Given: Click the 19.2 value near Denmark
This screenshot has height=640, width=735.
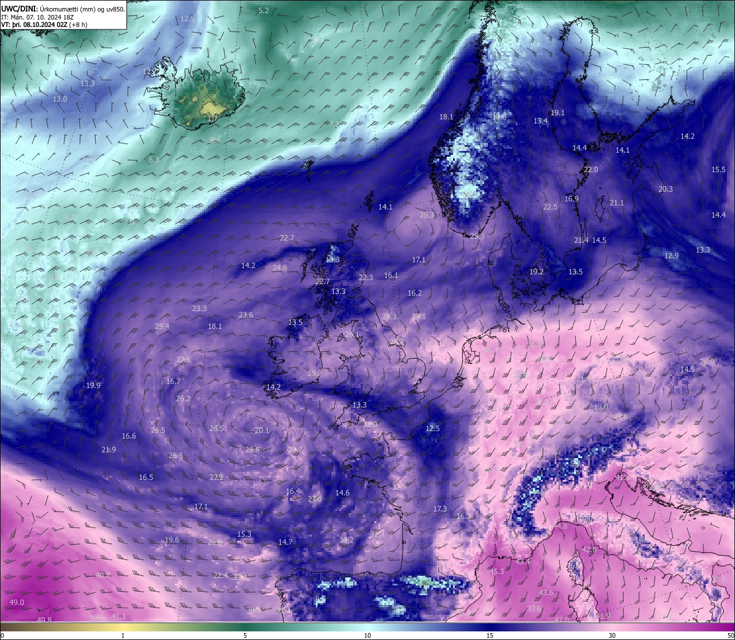Looking at the screenshot, I should click(x=536, y=271).
